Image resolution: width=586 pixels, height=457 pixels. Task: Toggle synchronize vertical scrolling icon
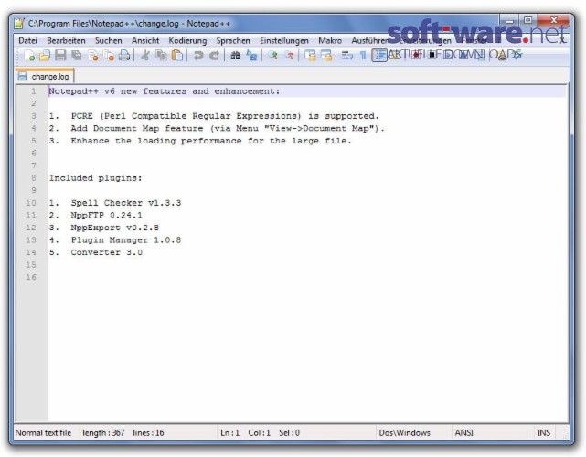310,56
